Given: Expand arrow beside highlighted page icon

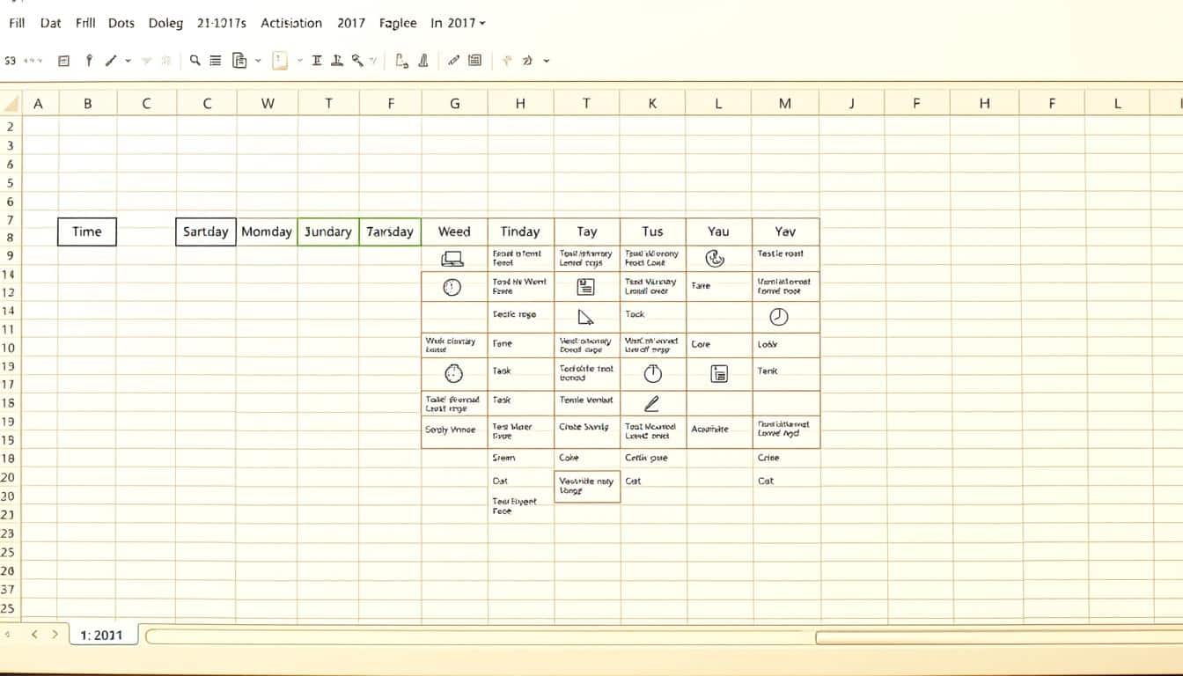Looking at the screenshot, I should click(x=299, y=61).
